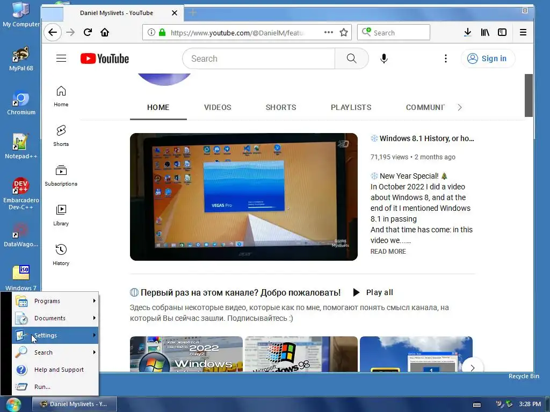This screenshot has width=550, height=412.
Task: Open Library in YouTube sidebar
Action: (x=61, y=215)
